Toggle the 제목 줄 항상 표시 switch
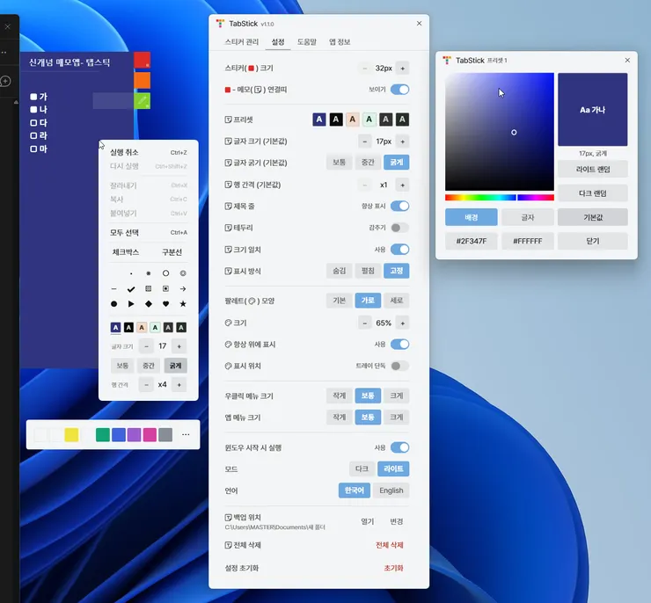The height and width of the screenshot is (603, 651). pyautogui.click(x=399, y=206)
